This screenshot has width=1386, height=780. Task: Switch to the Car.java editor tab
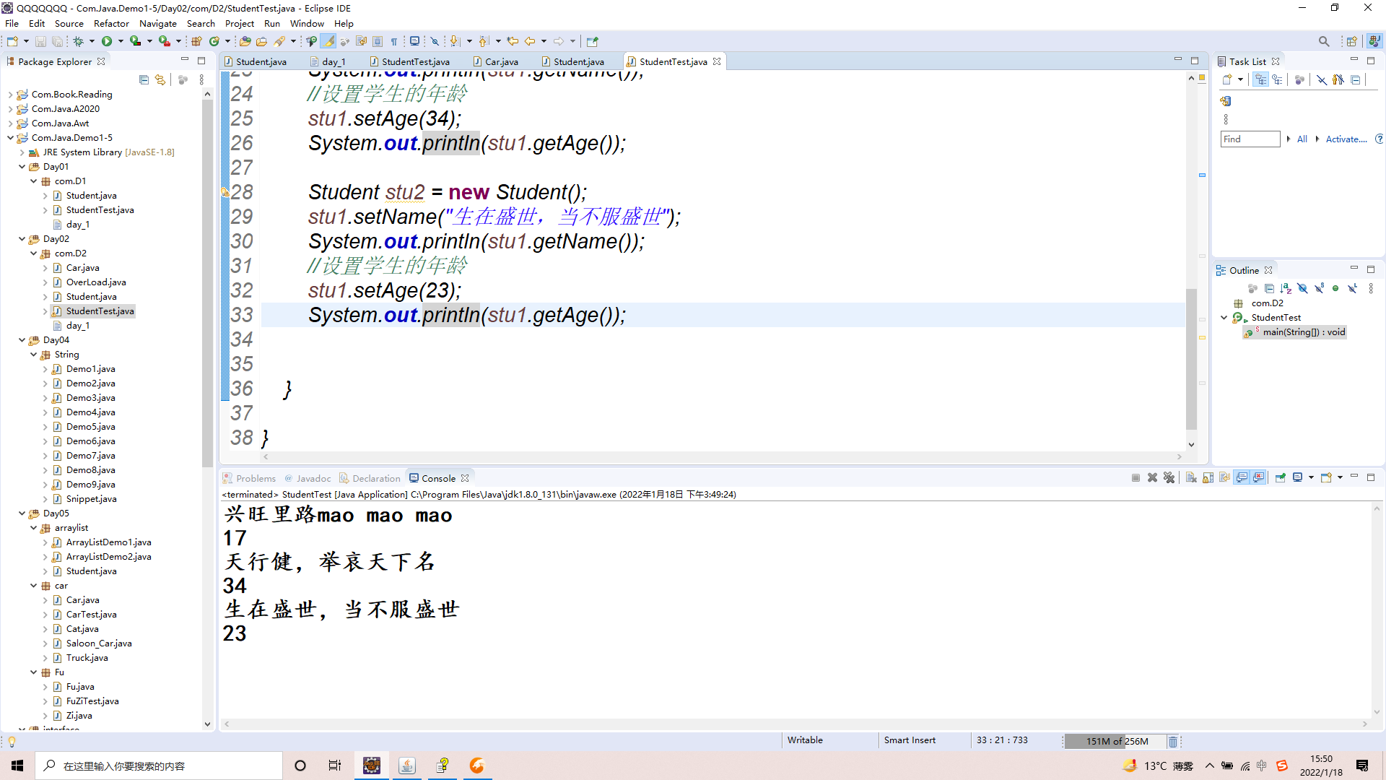click(x=501, y=61)
